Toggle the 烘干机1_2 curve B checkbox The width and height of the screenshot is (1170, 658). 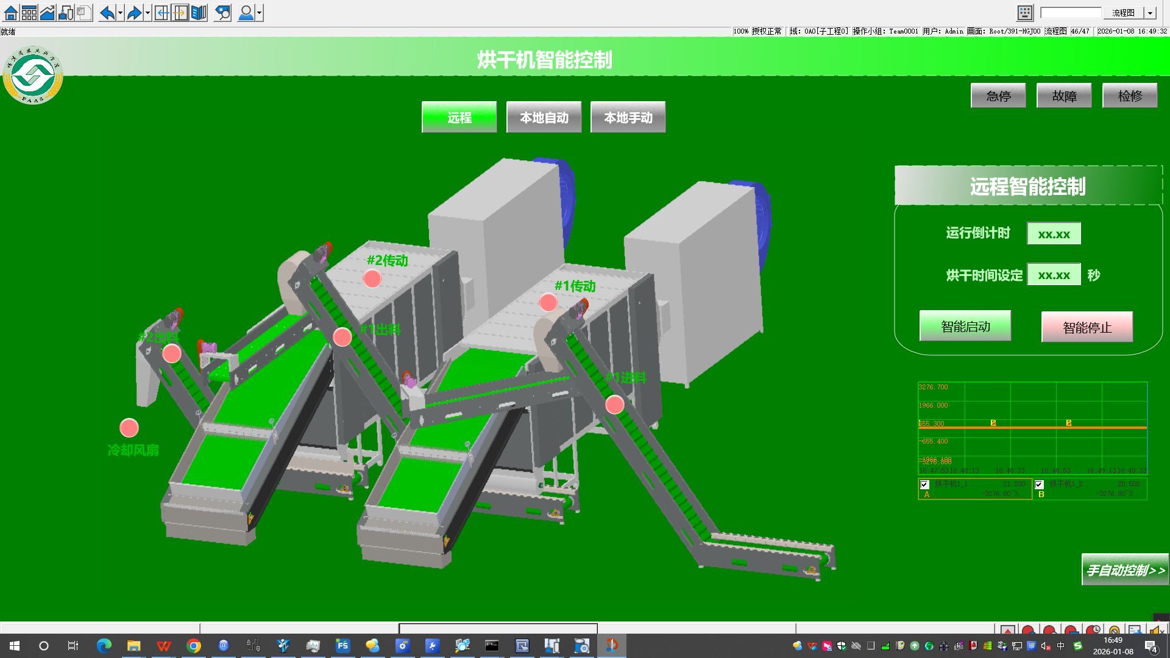point(1039,485)
